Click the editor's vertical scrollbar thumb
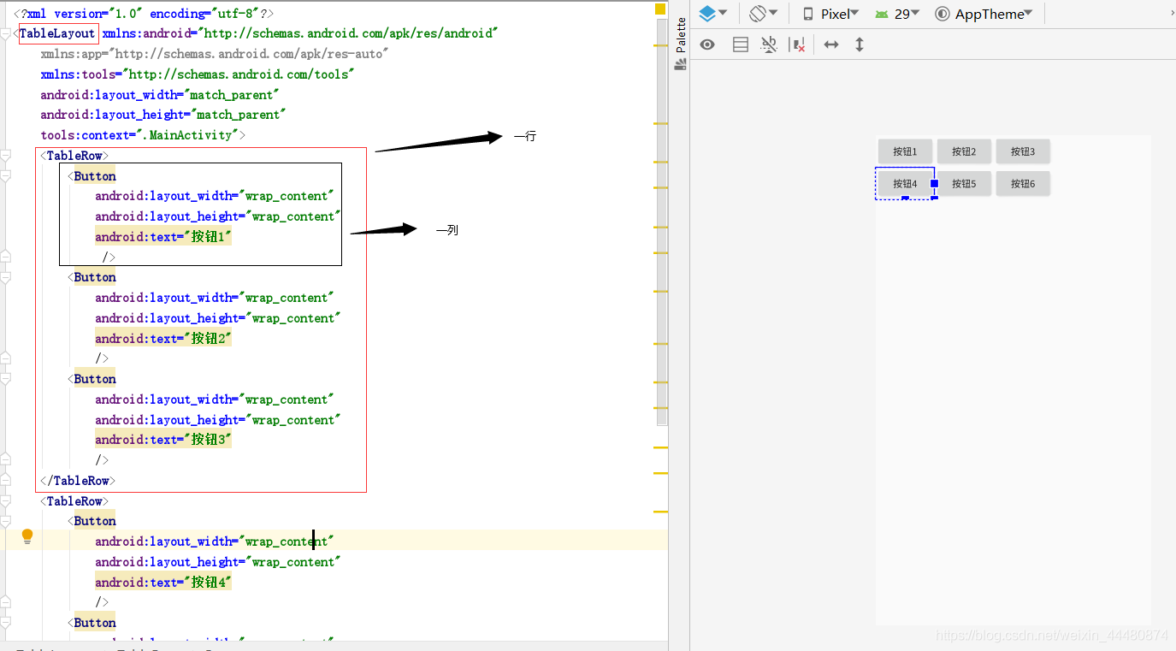The width and height of the screenshot is (1176, 651). click(662, 222)
